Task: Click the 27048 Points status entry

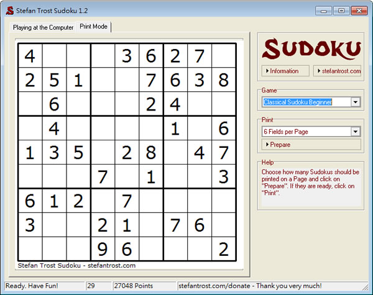Action: [x=133, y=286]
